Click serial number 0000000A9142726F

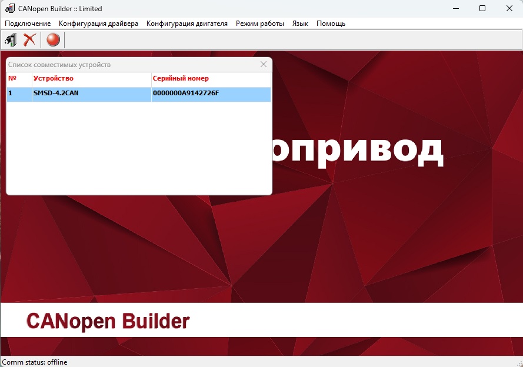211,94
